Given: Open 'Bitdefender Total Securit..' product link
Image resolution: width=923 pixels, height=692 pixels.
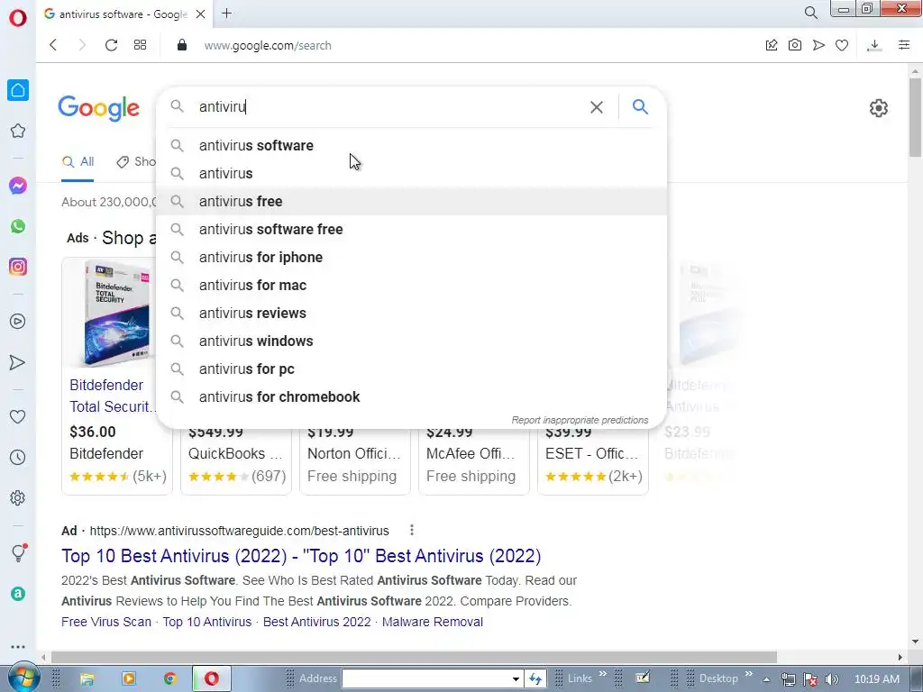Looking at the screenshot, I should tap(113, 396).
